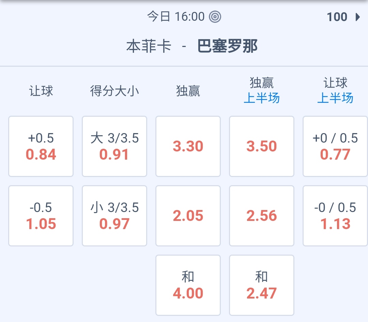This screenshot has width=368, height=322.
Task: Click the 今日 16:00 match time
Action: point(176,17)
